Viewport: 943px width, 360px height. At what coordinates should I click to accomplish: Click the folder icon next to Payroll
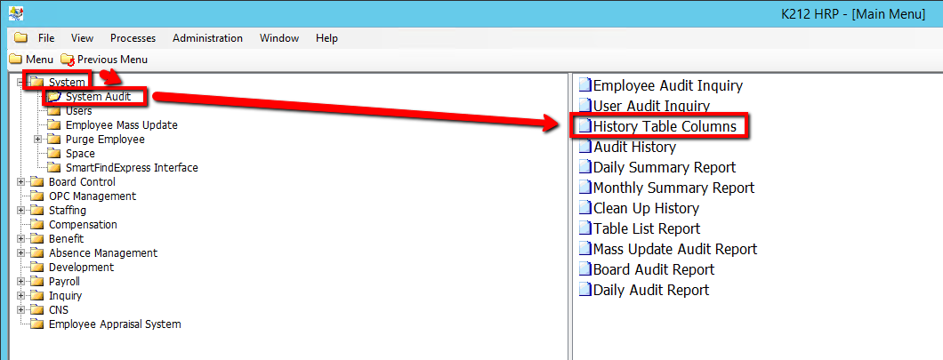37,282
